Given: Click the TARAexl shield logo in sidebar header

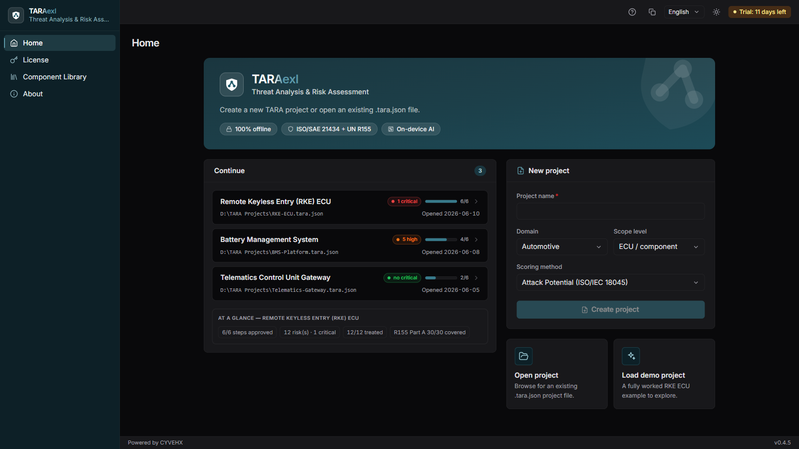Looking at the screenshot, I should tap(16, 15).
